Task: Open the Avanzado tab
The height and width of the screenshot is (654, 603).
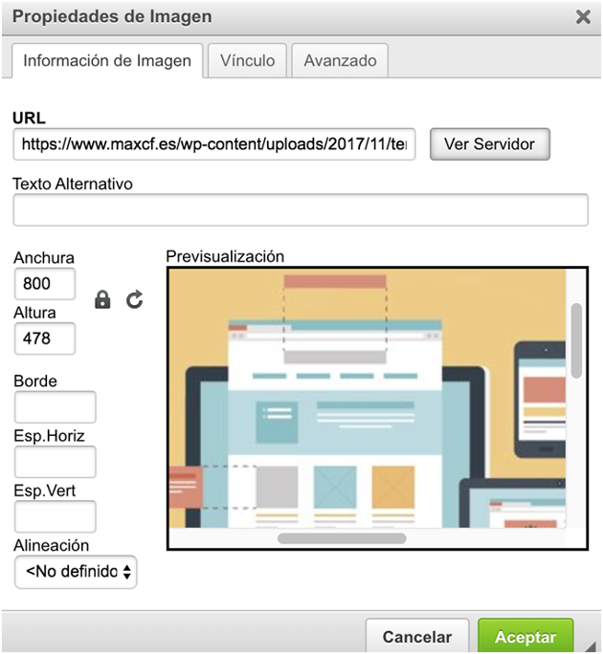Action: tap(340, 60)
